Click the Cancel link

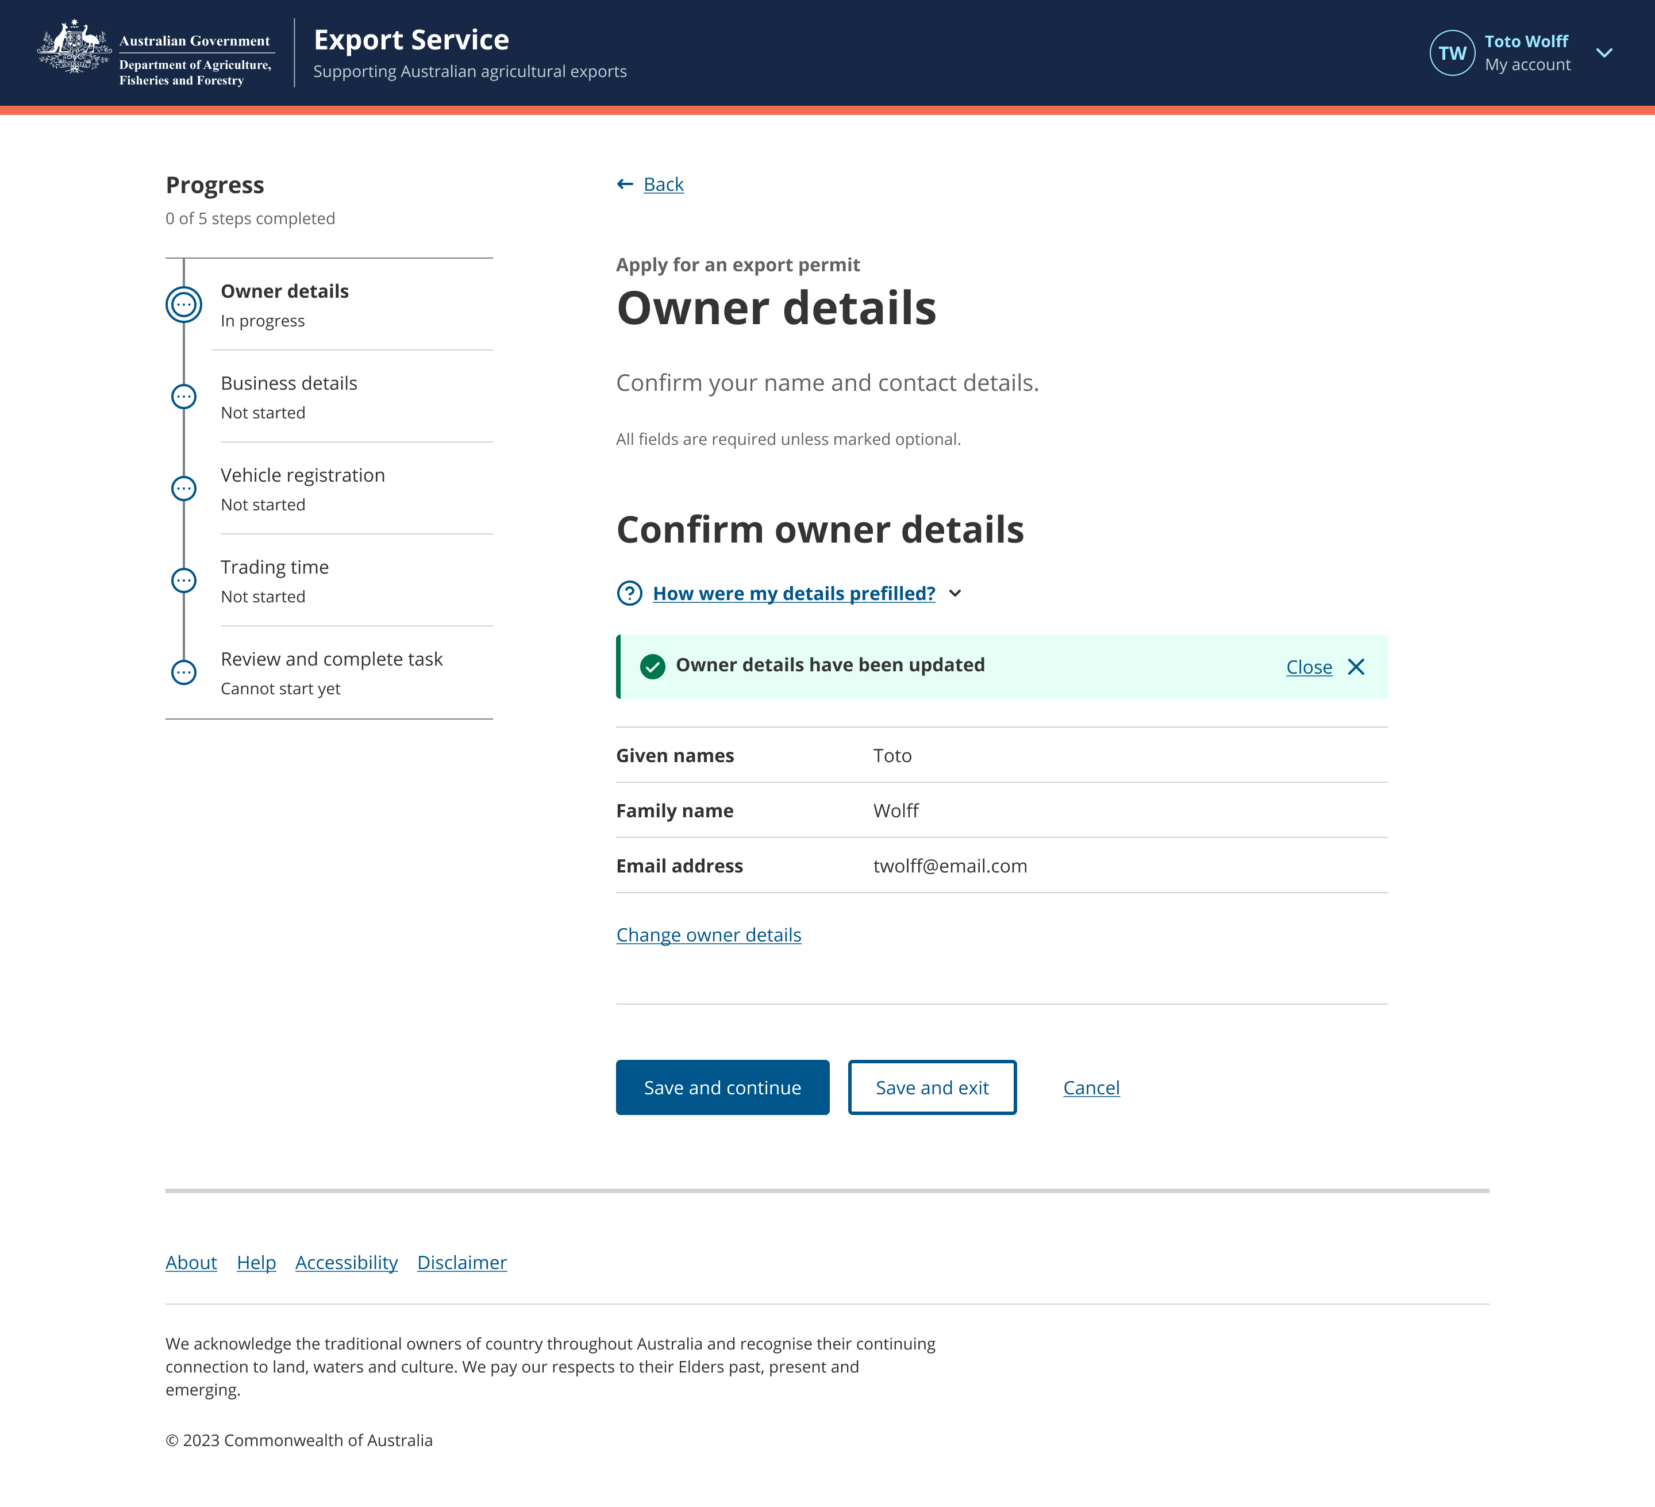(x=1091, y=1087)
